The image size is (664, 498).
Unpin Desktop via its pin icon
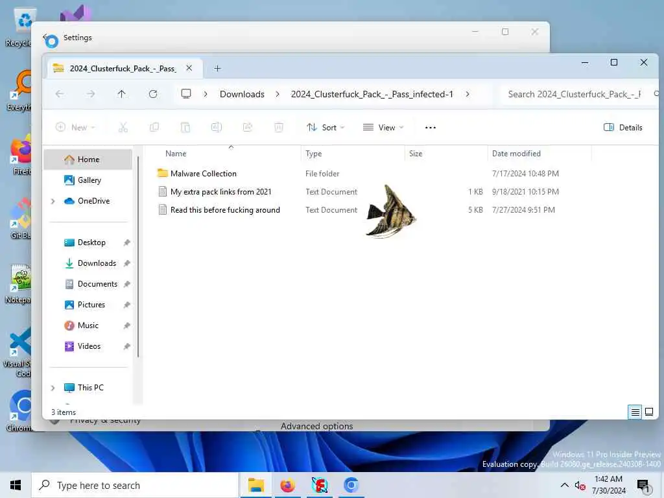(126, 243)
